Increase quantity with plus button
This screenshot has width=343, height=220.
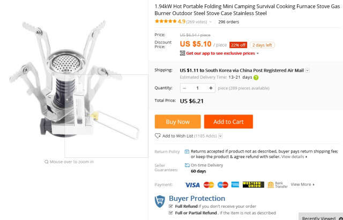tap(211, 88)
